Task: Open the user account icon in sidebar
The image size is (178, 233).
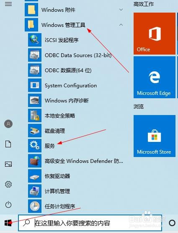Action: (8, 124)
